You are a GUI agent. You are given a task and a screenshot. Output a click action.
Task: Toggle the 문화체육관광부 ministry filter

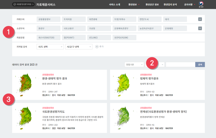[x=124, y=28]
